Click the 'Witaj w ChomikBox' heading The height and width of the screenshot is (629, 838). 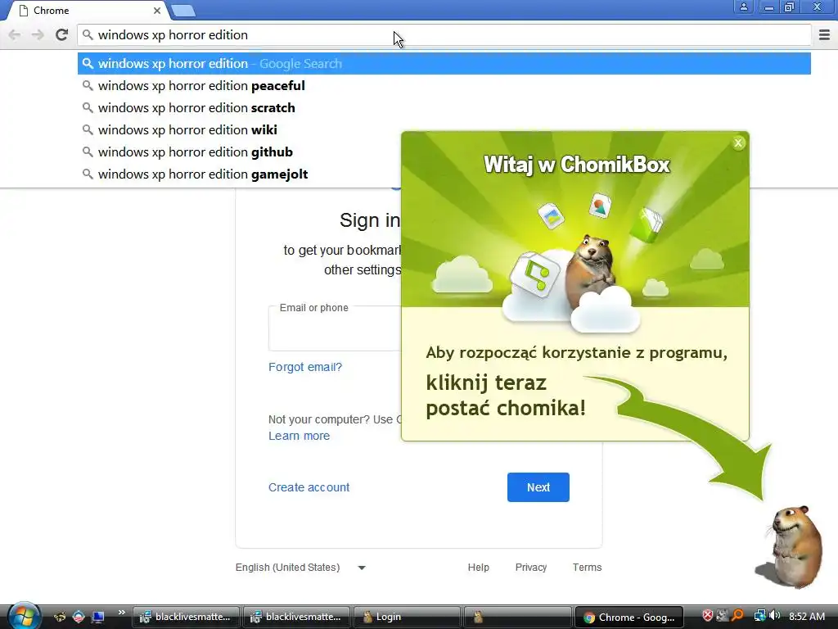576,164
